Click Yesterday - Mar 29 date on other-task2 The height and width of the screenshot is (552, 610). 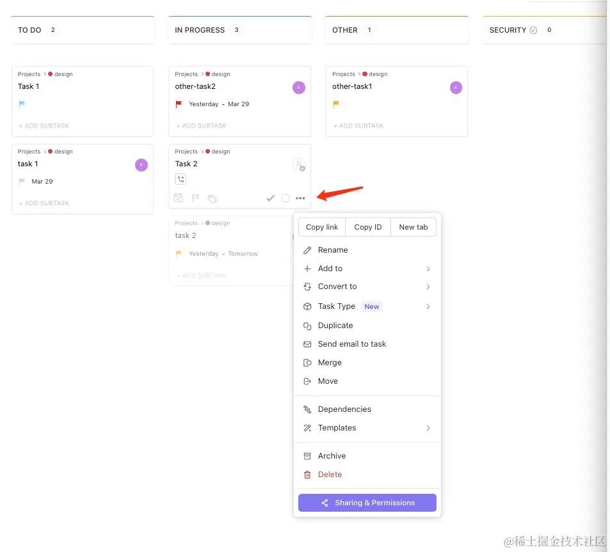click(219, 104)
